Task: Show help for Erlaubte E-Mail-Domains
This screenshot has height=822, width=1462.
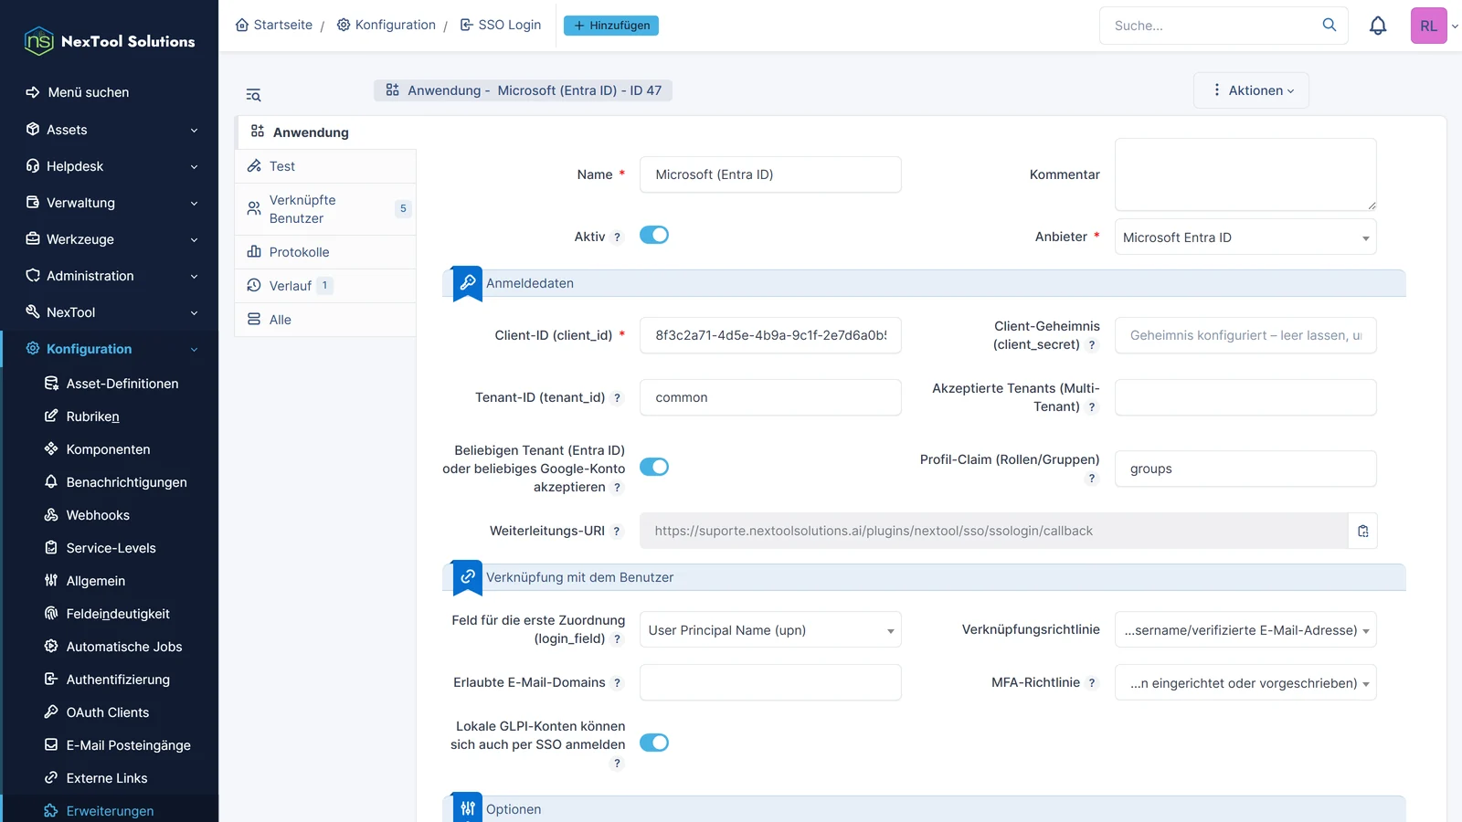Action: click(617, 683)
